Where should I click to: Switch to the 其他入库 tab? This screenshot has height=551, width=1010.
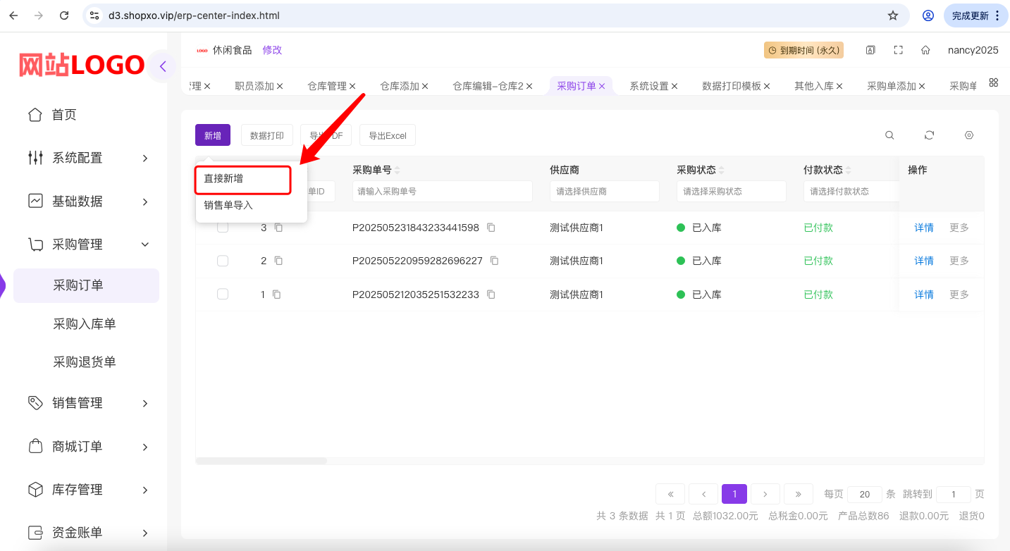(814, 86)
